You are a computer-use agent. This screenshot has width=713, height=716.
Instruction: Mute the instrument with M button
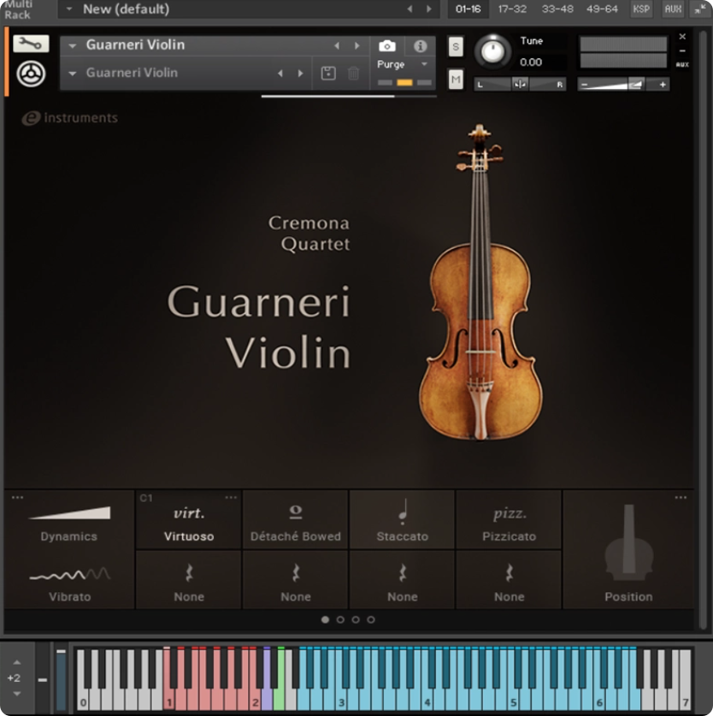click(456, 80)
